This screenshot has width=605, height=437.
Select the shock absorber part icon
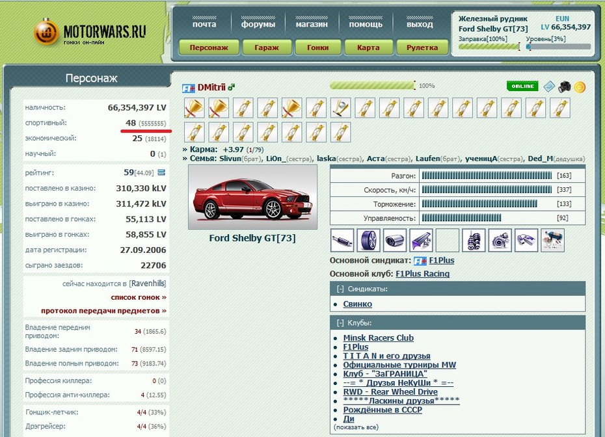point(342,240)
